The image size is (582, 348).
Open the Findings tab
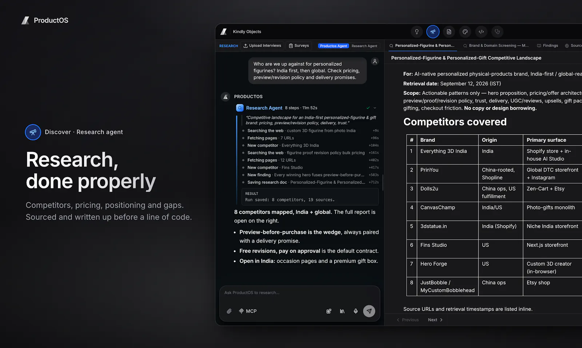click(547, 46)
